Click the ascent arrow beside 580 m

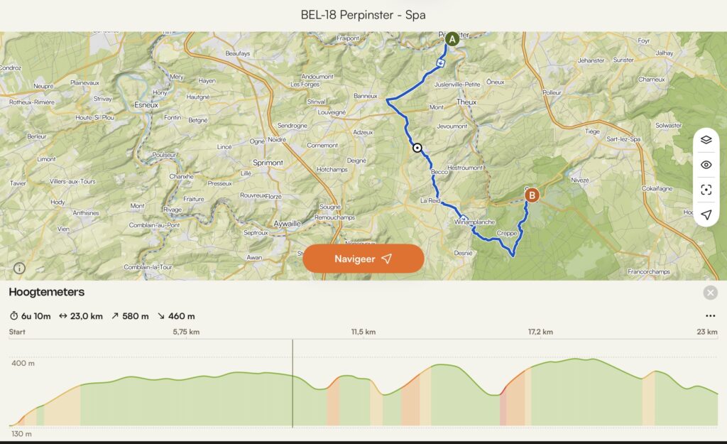115,316
